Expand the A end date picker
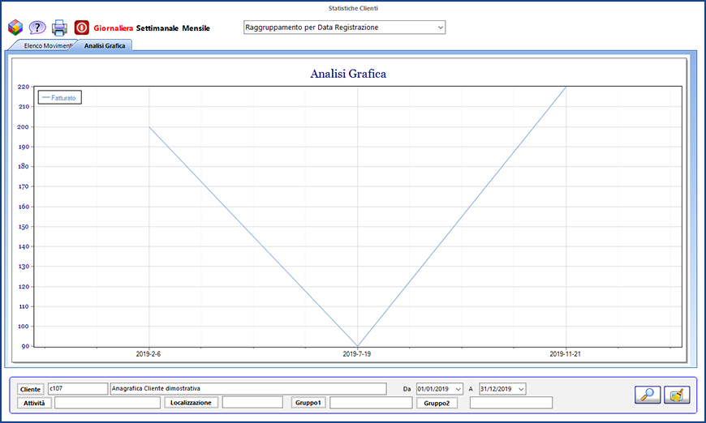Image resolution: width=706 pixels, height=423 pixels. 520,389
